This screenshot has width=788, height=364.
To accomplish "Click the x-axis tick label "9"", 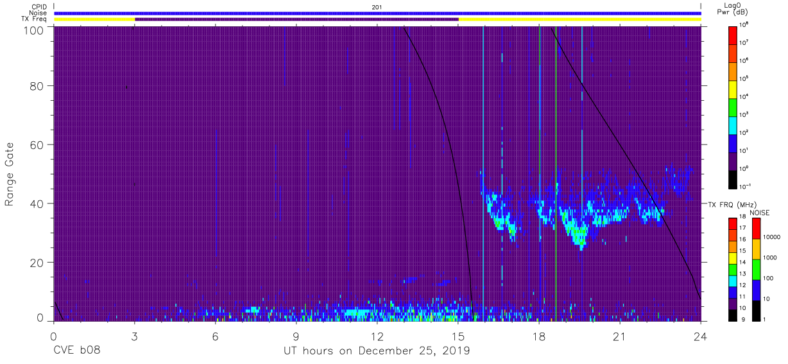I will pos(296,336).
